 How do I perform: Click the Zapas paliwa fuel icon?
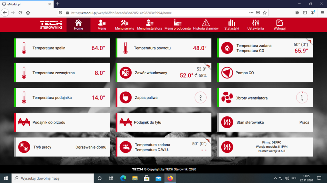pos(125,98)
